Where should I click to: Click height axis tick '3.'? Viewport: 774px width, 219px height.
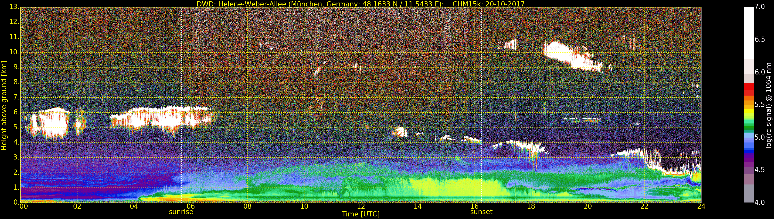click(x=16, y=157)
